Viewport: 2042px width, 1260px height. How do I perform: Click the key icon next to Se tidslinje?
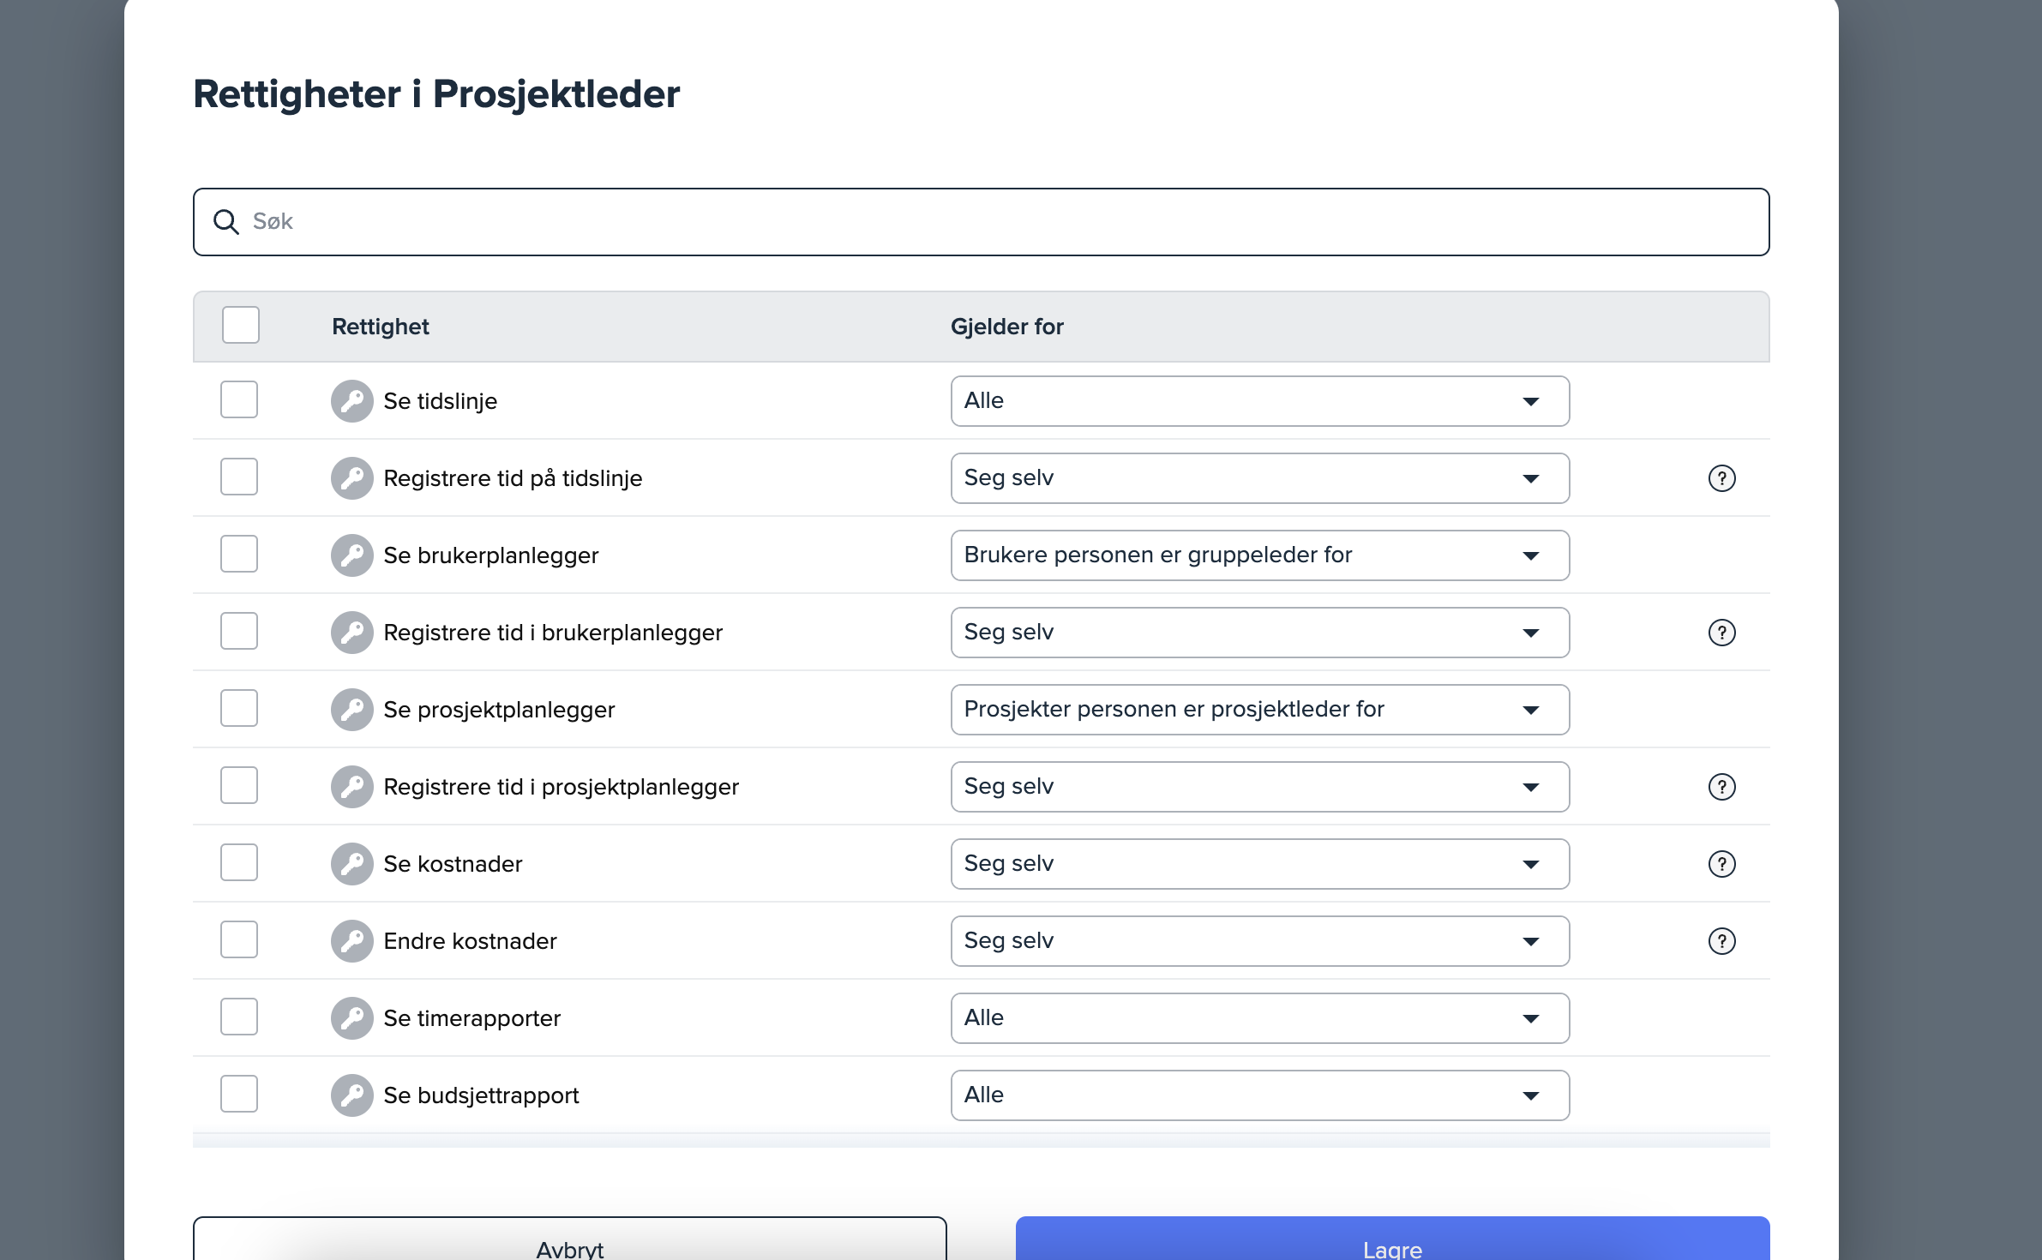[351, 401]
